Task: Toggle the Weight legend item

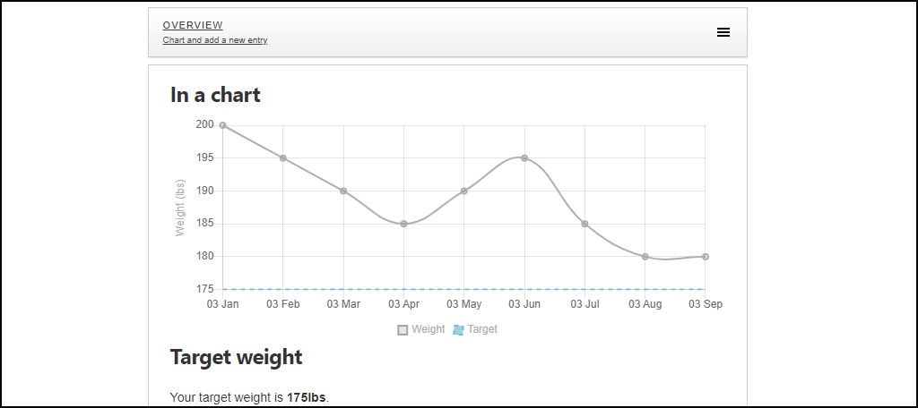Action: coord(421,329)
